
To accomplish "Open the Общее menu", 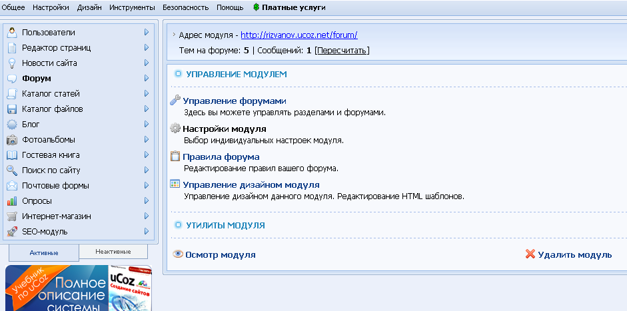I will click(13, 7).
